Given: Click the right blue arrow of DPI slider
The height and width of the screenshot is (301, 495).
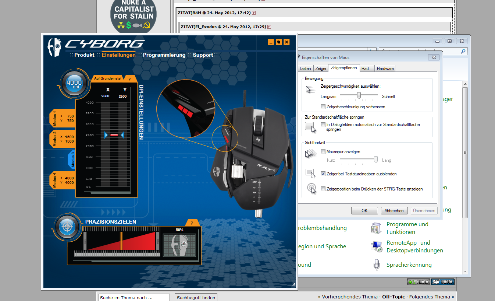Looking at the screenshot, I should point(122,135).
